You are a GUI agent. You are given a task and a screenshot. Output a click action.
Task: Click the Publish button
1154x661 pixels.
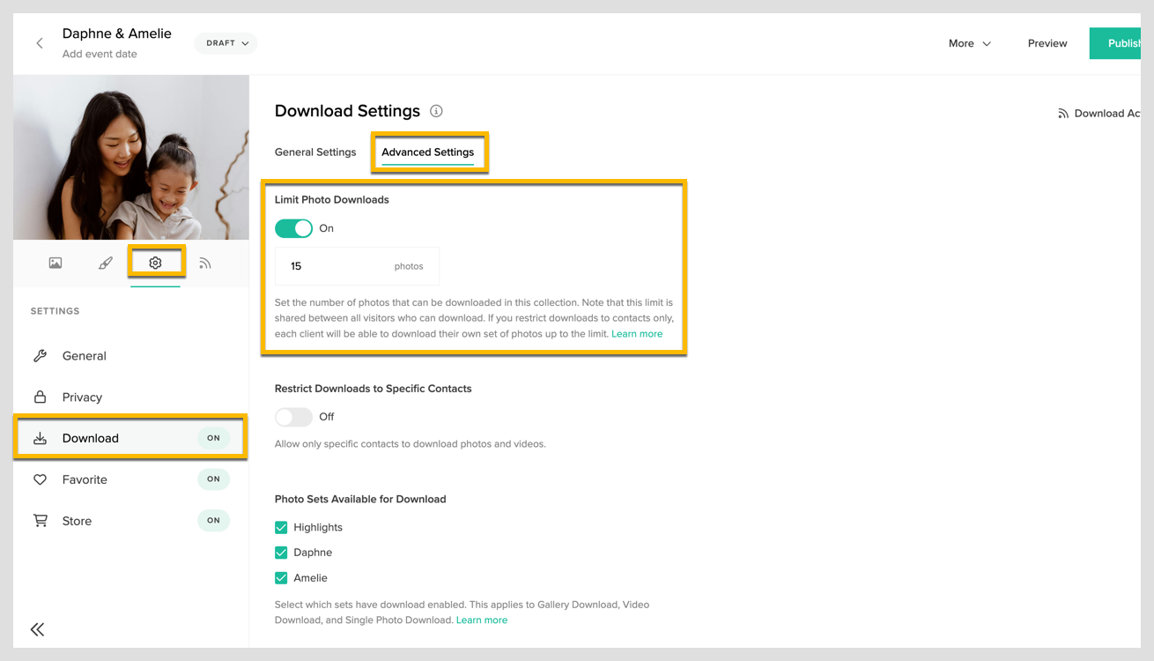point(1125,42)
